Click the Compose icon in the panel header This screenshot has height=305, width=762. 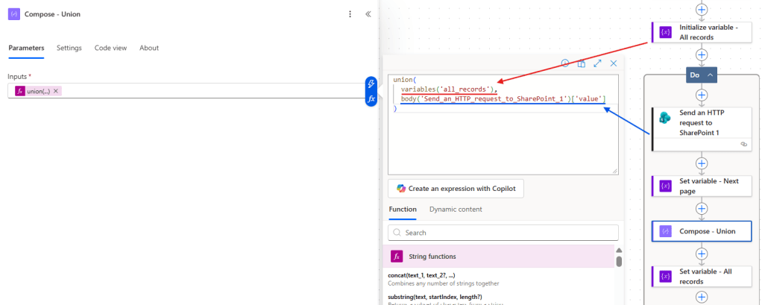(14, 14)
